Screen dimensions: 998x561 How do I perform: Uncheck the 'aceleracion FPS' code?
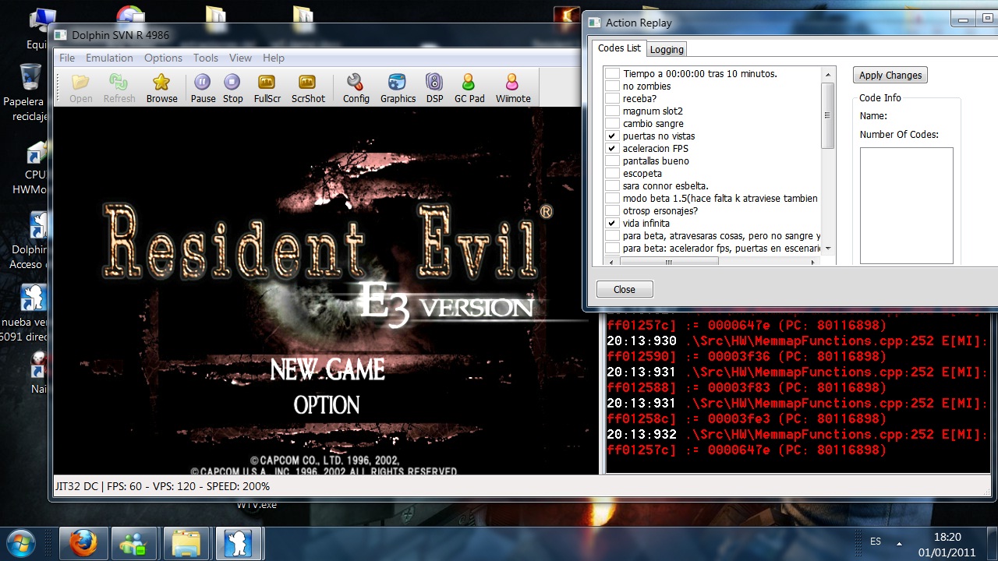click(612, 148)
